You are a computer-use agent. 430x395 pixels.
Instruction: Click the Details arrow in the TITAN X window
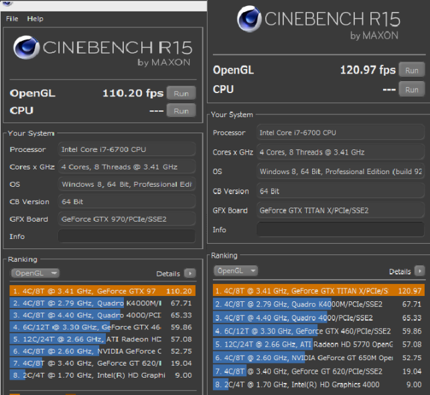(419, 271)
